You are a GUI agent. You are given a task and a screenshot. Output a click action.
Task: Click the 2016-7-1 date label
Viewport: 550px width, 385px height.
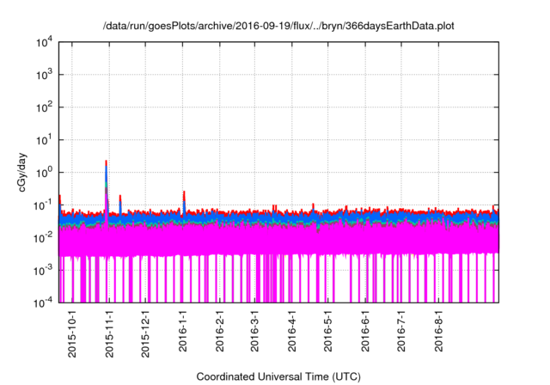point(401,331)
